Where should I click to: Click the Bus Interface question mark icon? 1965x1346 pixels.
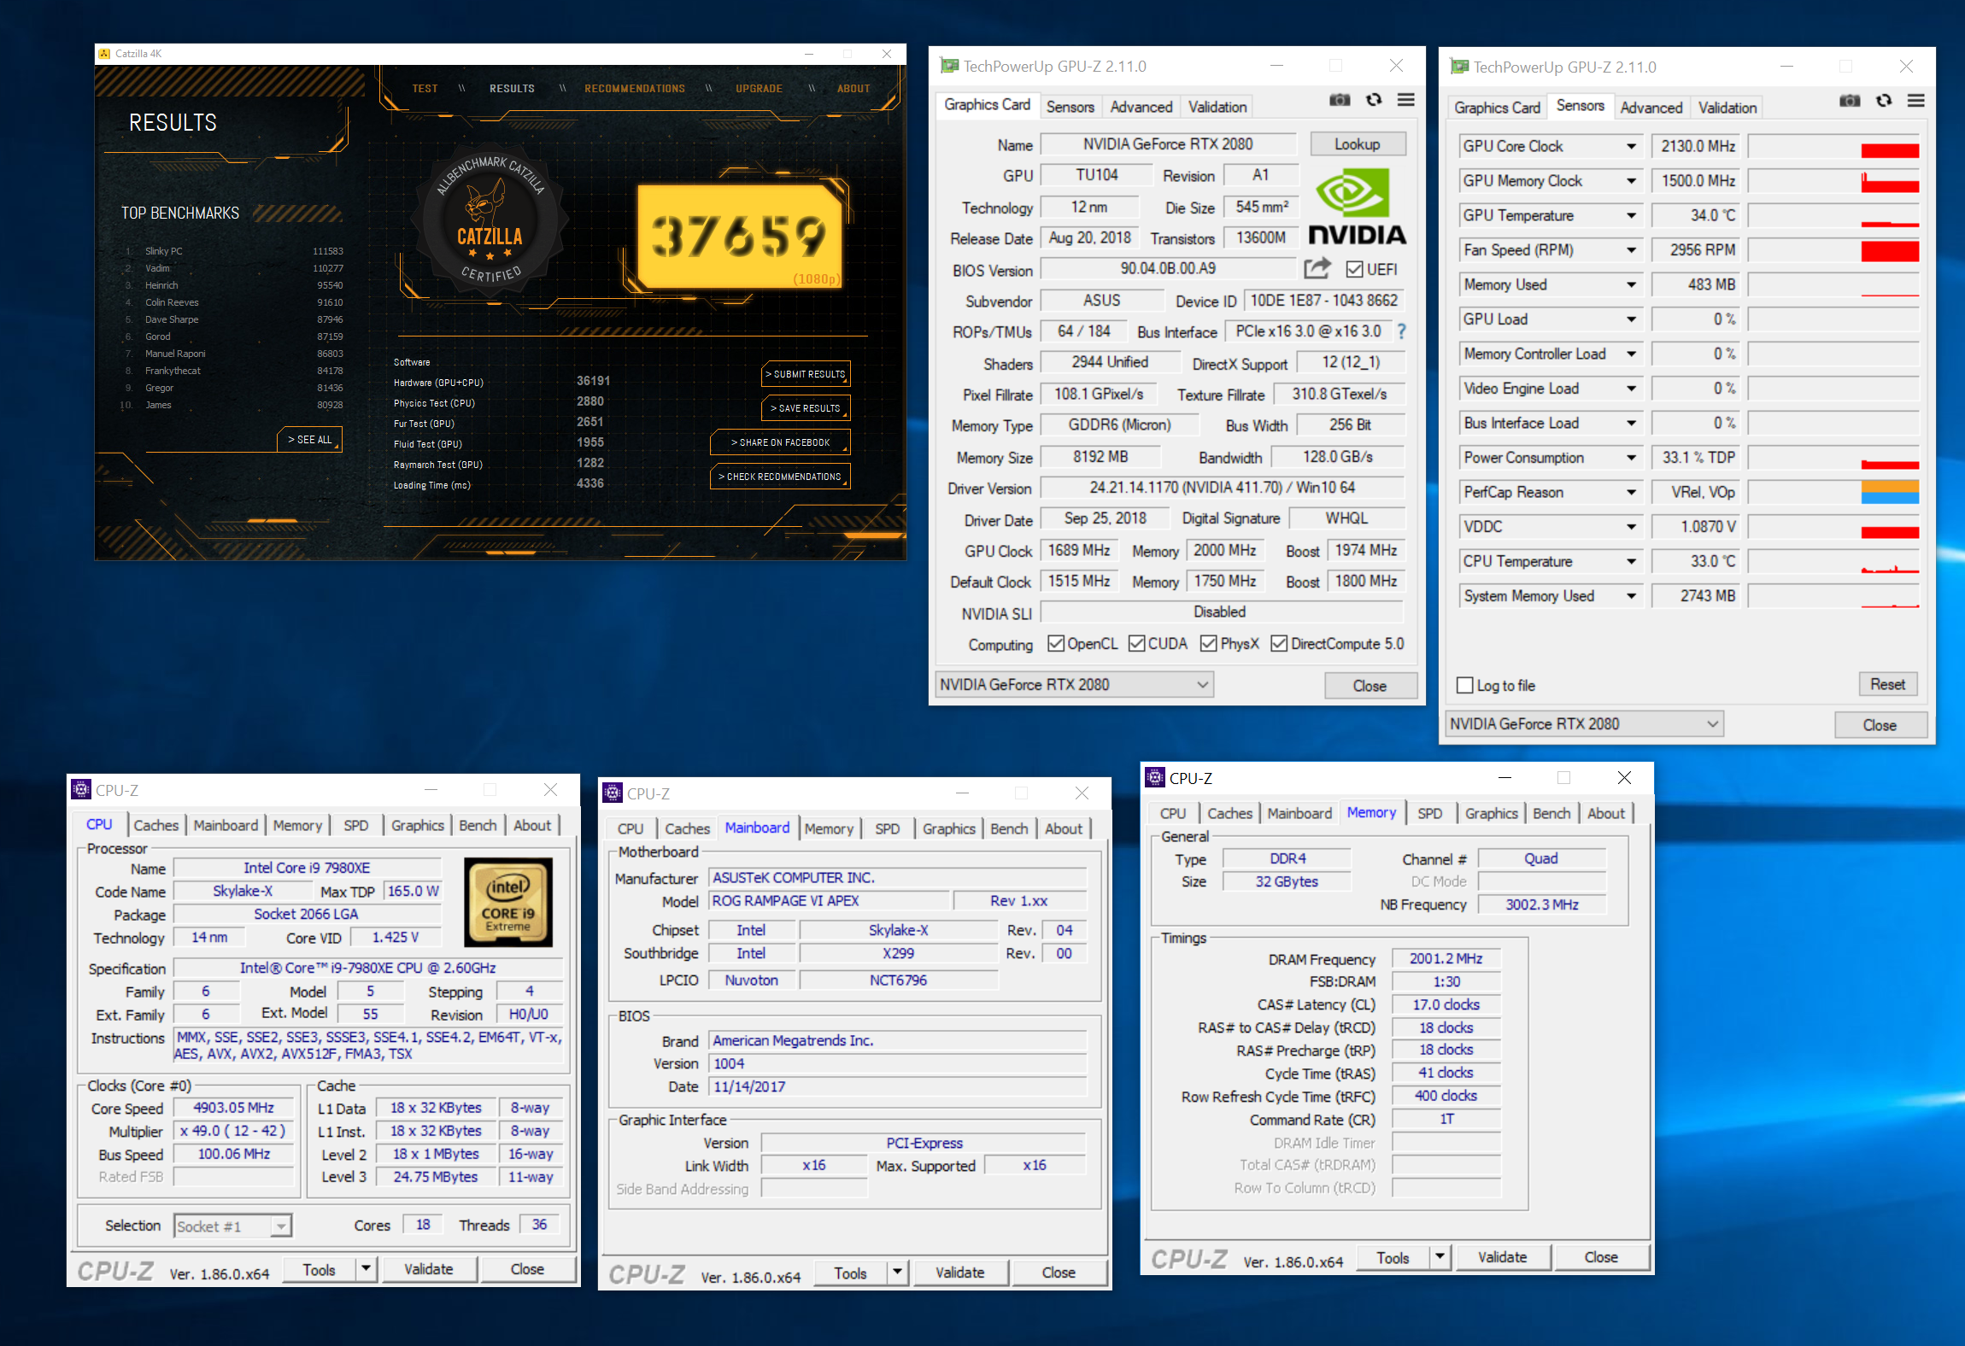[x=1401, y=331]
